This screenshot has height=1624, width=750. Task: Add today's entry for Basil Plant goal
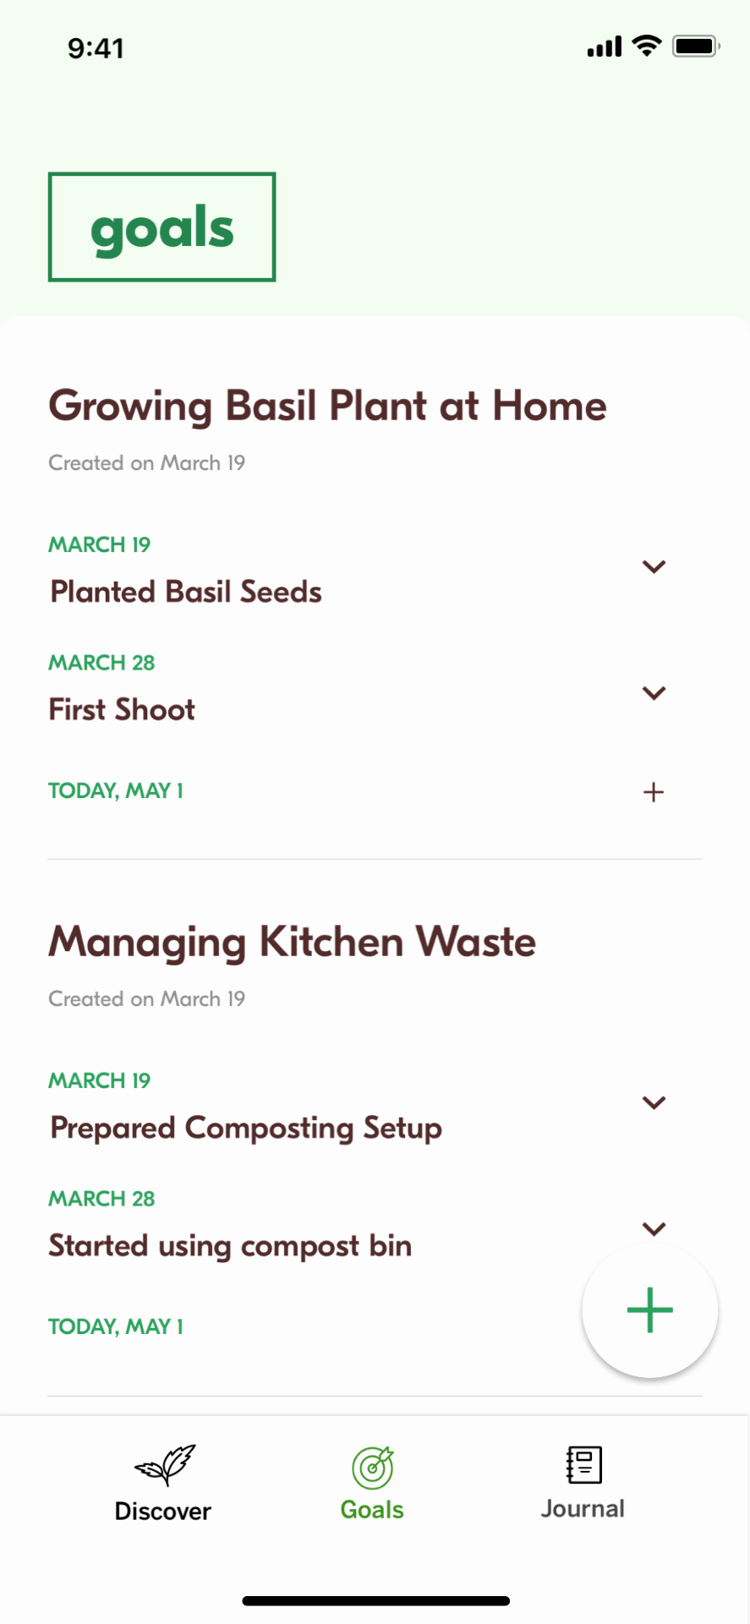pos(654,792)
